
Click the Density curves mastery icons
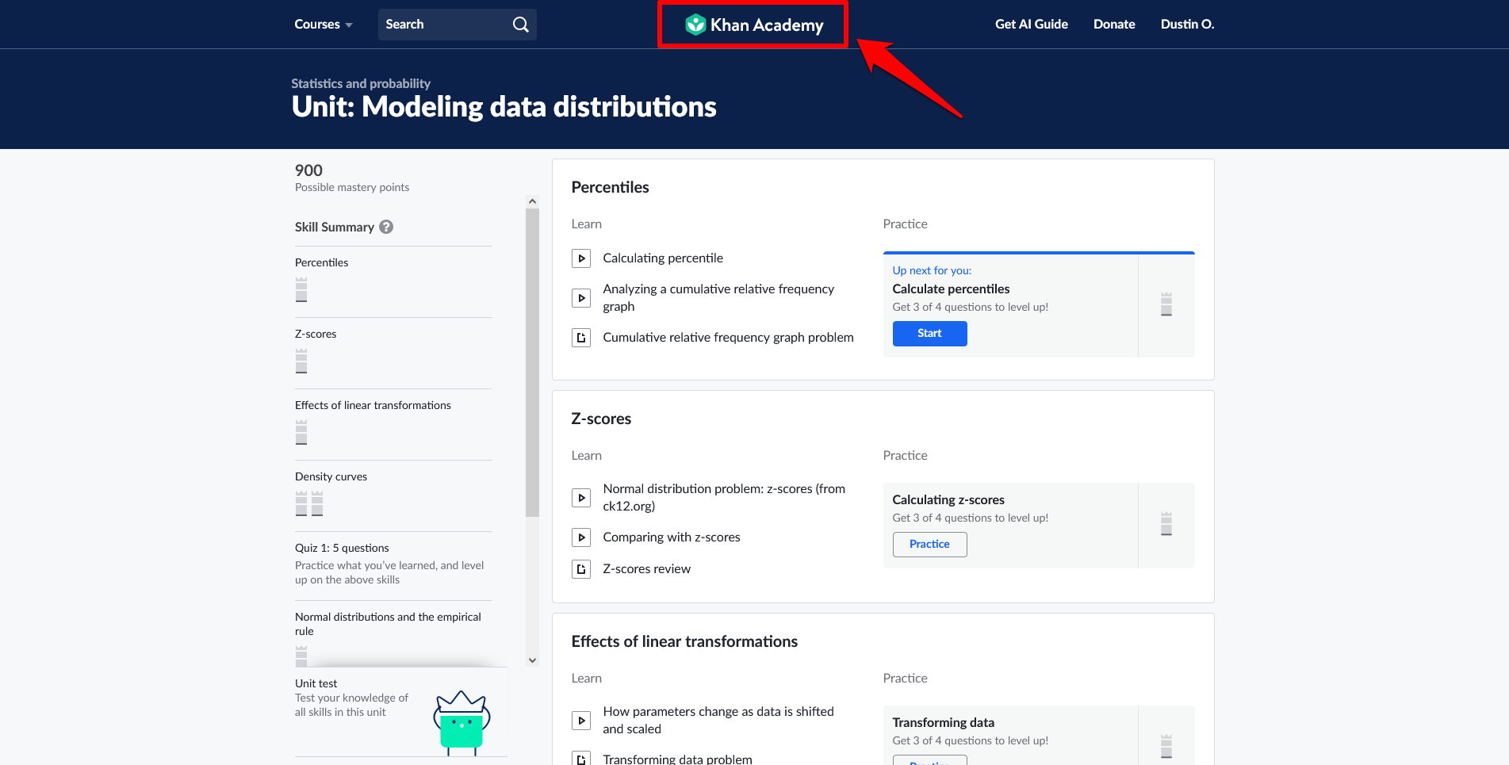(309, 503)
